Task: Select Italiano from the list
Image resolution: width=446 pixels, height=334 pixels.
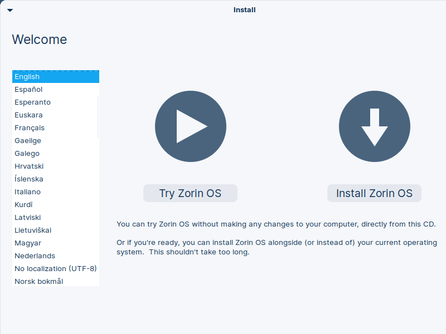Action: [56, 191]
